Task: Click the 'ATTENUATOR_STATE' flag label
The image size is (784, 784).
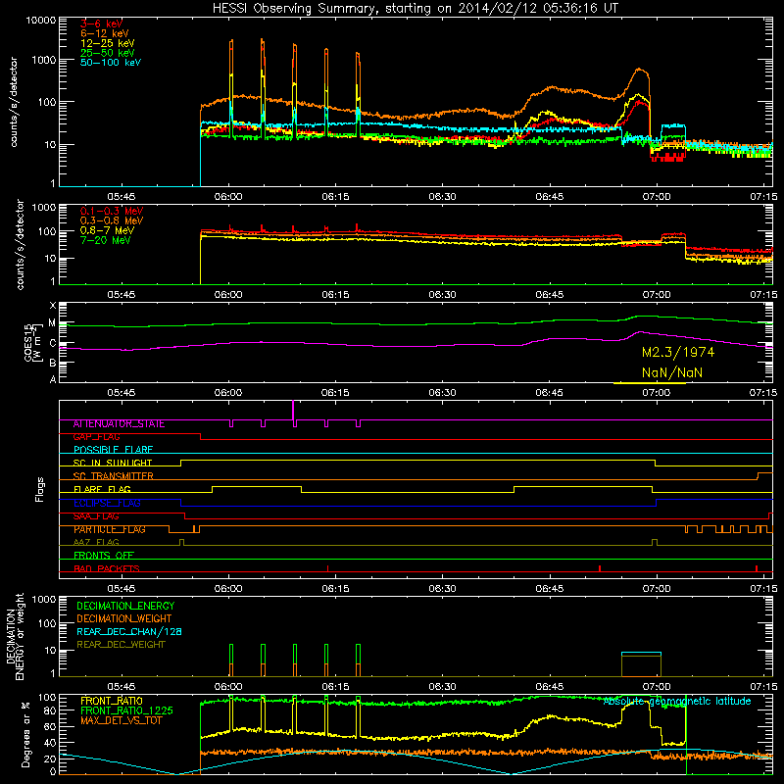Action: (x=119, y=424)
